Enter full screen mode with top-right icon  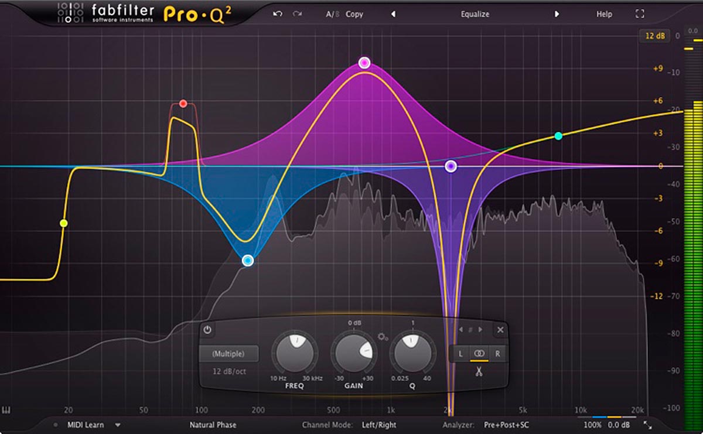point(640,14)
